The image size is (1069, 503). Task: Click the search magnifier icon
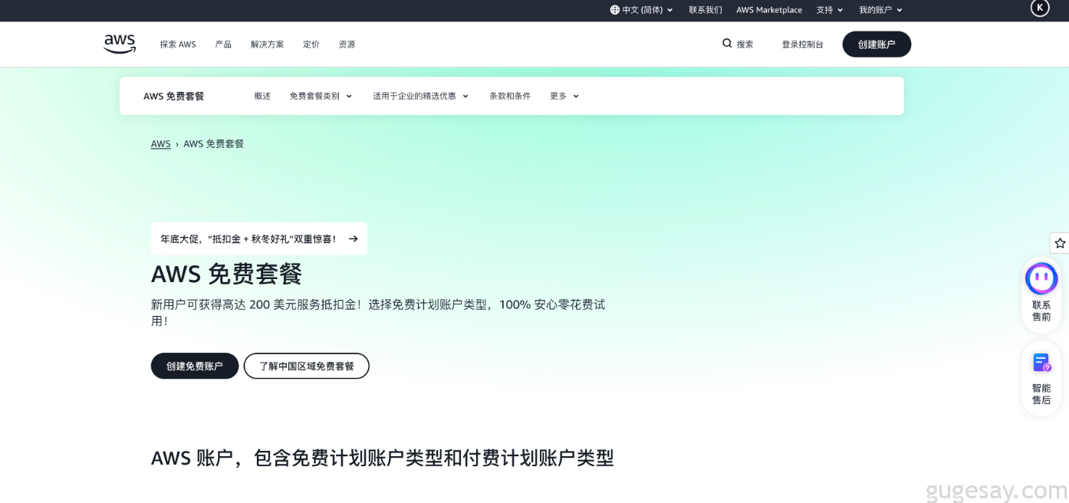pos(727,44)
